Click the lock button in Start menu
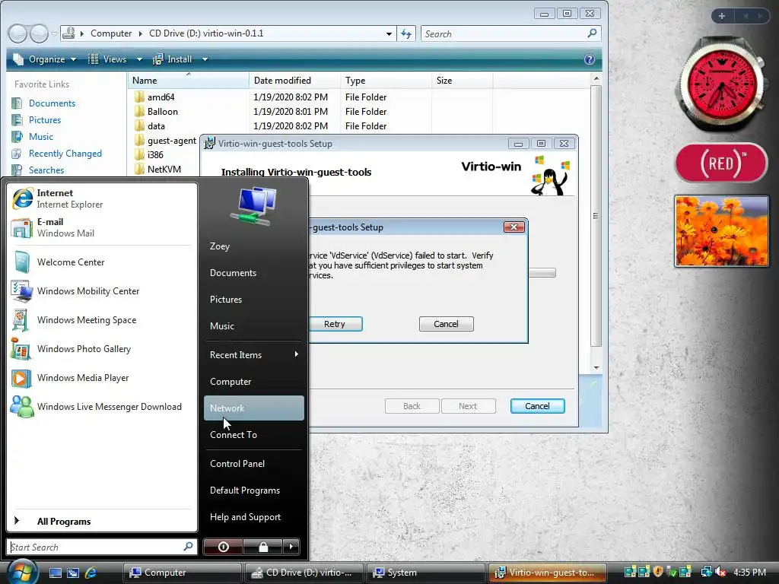 pyautogui.click(x=262, y=547)
